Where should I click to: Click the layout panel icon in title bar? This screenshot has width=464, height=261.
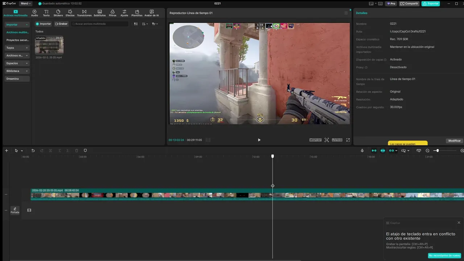click(371, 4)
